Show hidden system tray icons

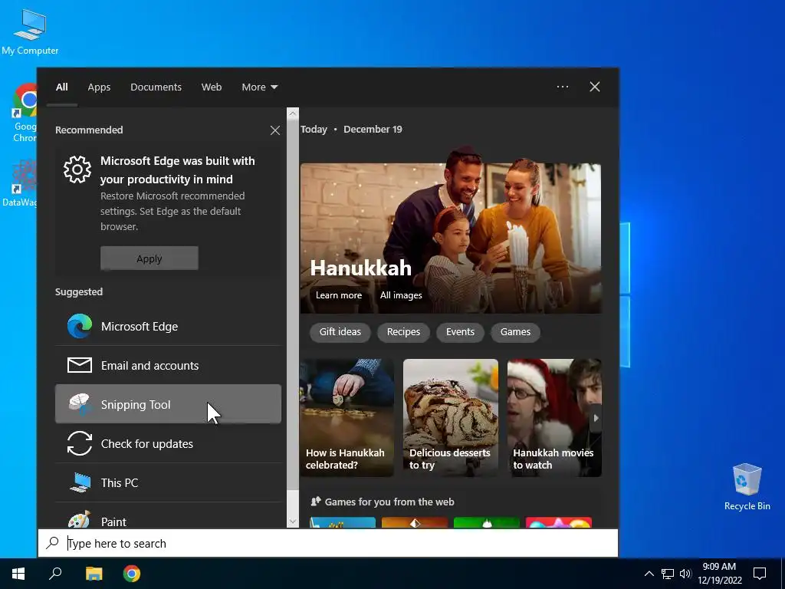(649, 574)
